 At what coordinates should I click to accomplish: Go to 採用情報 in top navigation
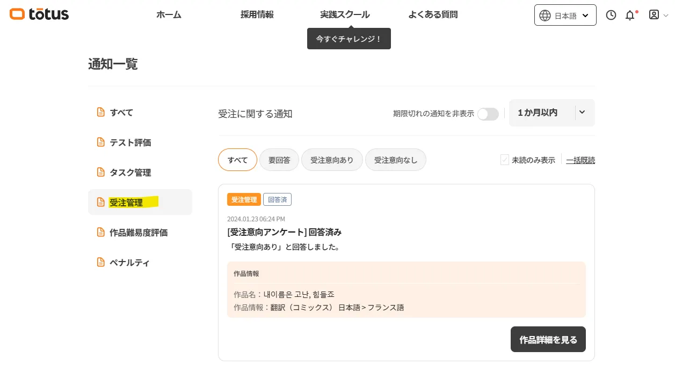(x=257, y=14)
